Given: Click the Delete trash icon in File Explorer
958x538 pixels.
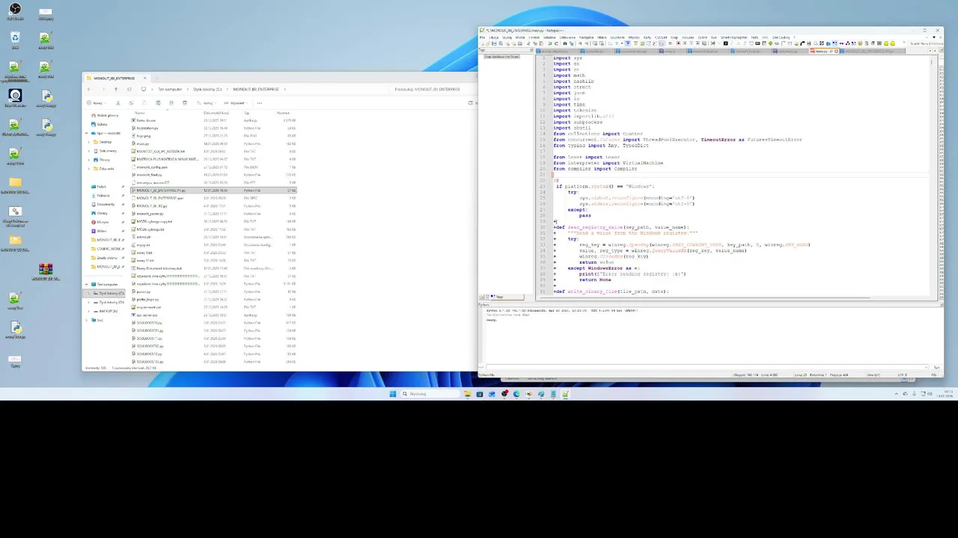Looking at the screenshot, I should tap(185, 103).
